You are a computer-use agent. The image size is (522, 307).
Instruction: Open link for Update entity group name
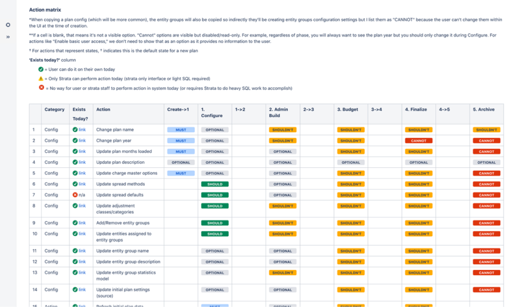pyautogui.click(x=82, y=251)
